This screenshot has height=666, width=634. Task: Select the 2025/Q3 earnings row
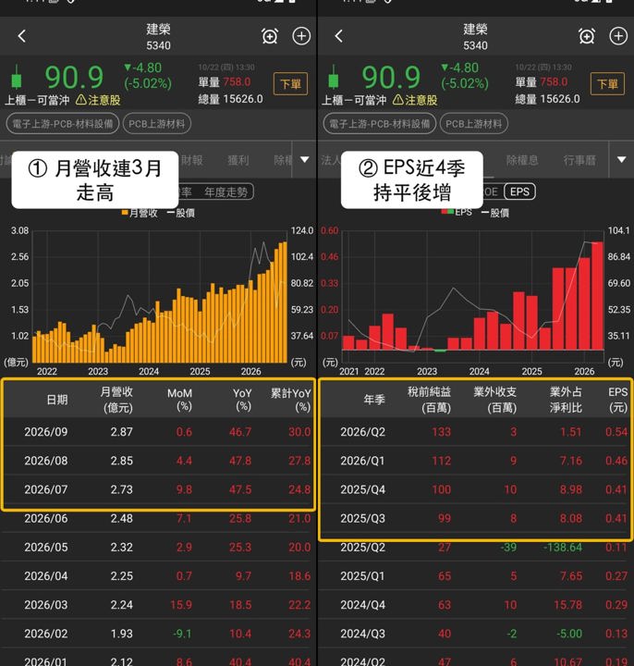click(x=476, y=519)
